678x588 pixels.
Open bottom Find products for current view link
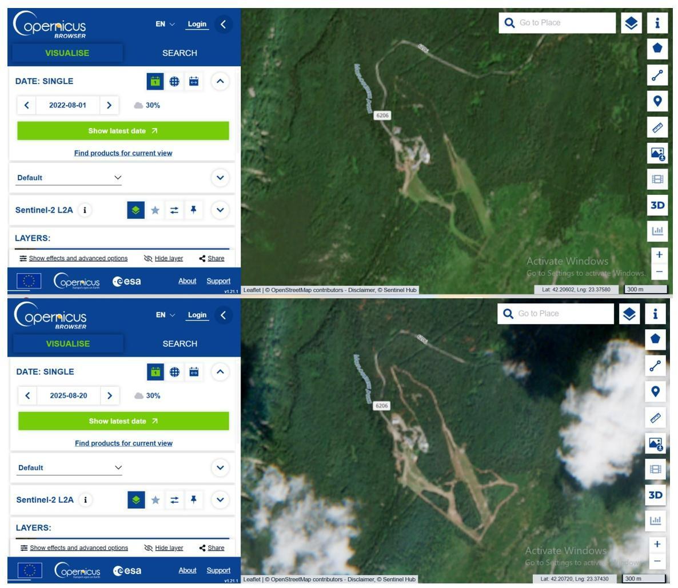click(x=123, y=443)
